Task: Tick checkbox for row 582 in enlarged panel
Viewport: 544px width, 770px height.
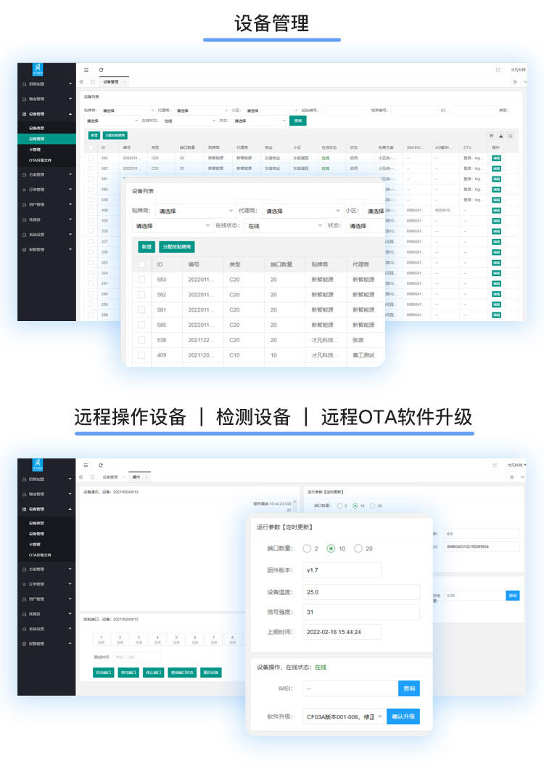Action: (x=141, y=295)
